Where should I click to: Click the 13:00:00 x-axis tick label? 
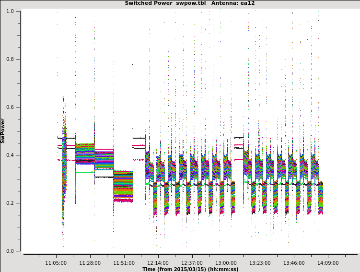226,263
